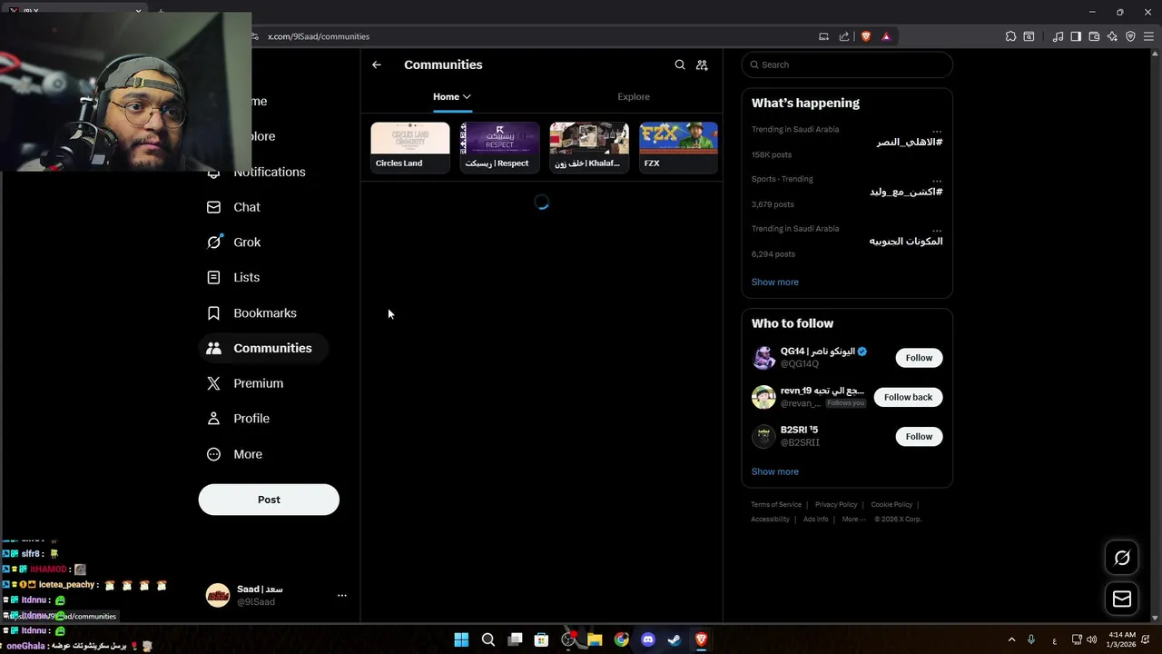Open the Circles Land community card
1162x654 pixels.
(x=410, y=147)
